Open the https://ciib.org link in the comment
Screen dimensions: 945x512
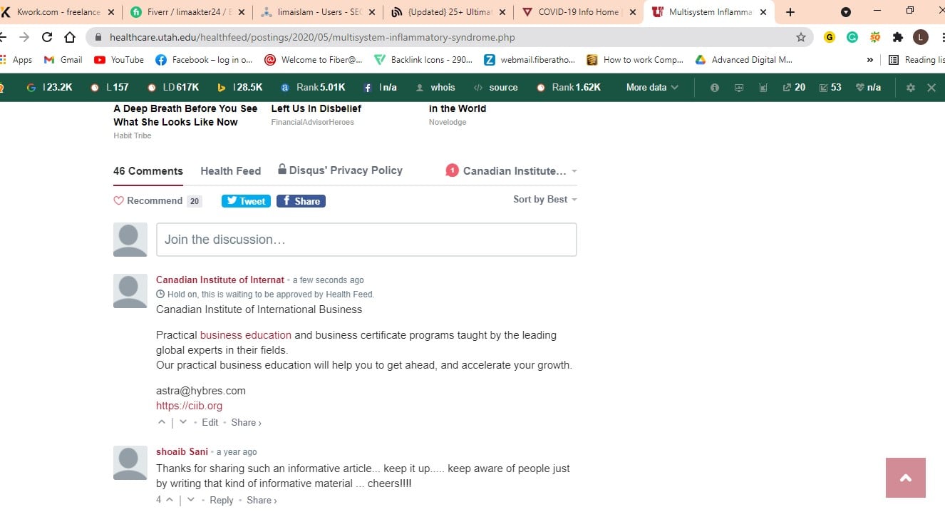pyautogui.click(x=189, y=405)
